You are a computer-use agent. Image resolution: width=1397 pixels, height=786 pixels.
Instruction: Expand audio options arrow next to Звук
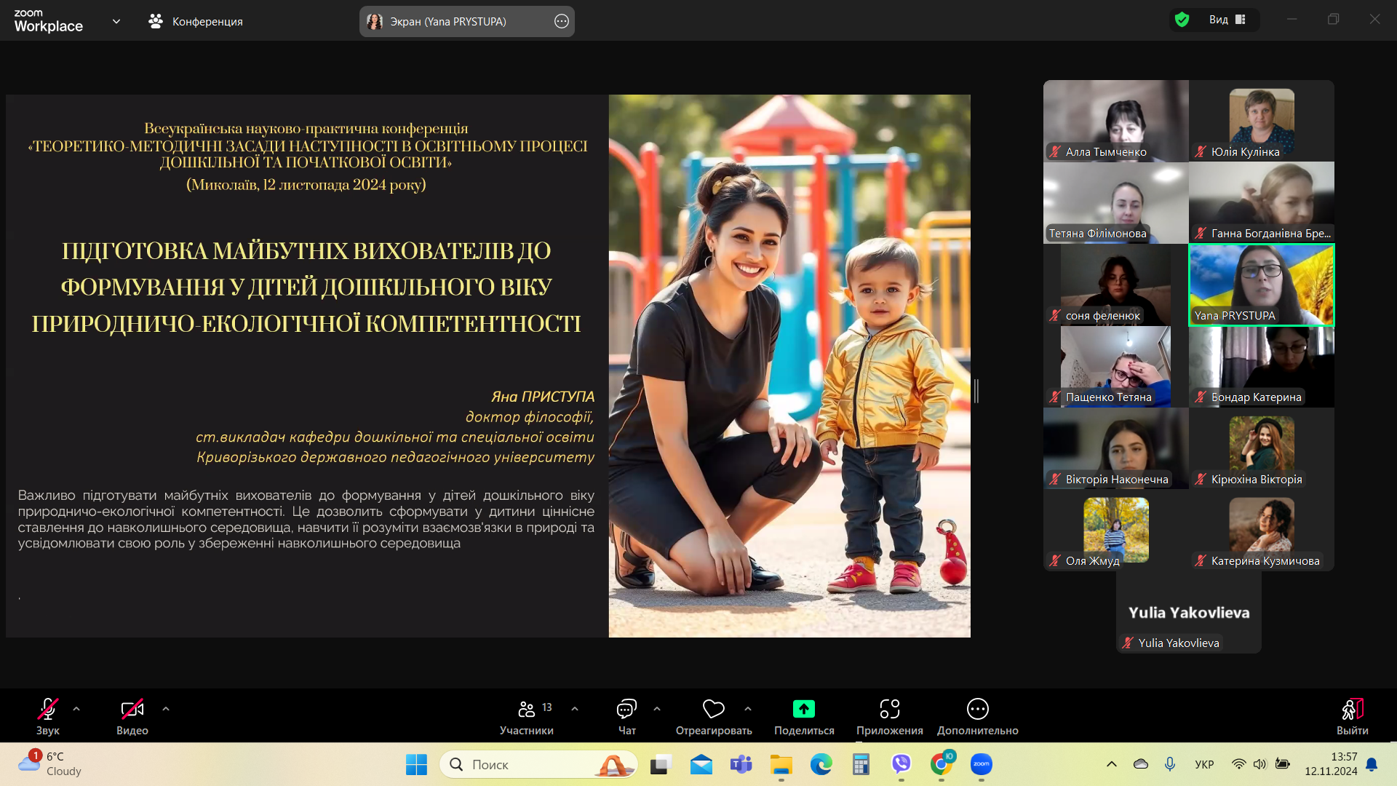[x=76, y=709]
